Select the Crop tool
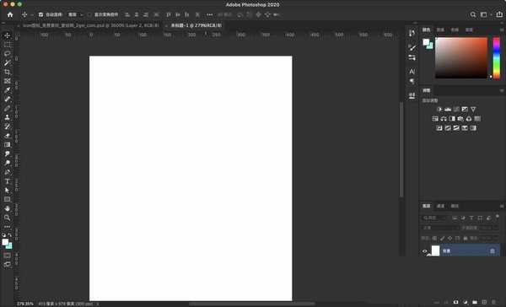The width and height of the screenshot is (506, 307). (x=7, y=72)
